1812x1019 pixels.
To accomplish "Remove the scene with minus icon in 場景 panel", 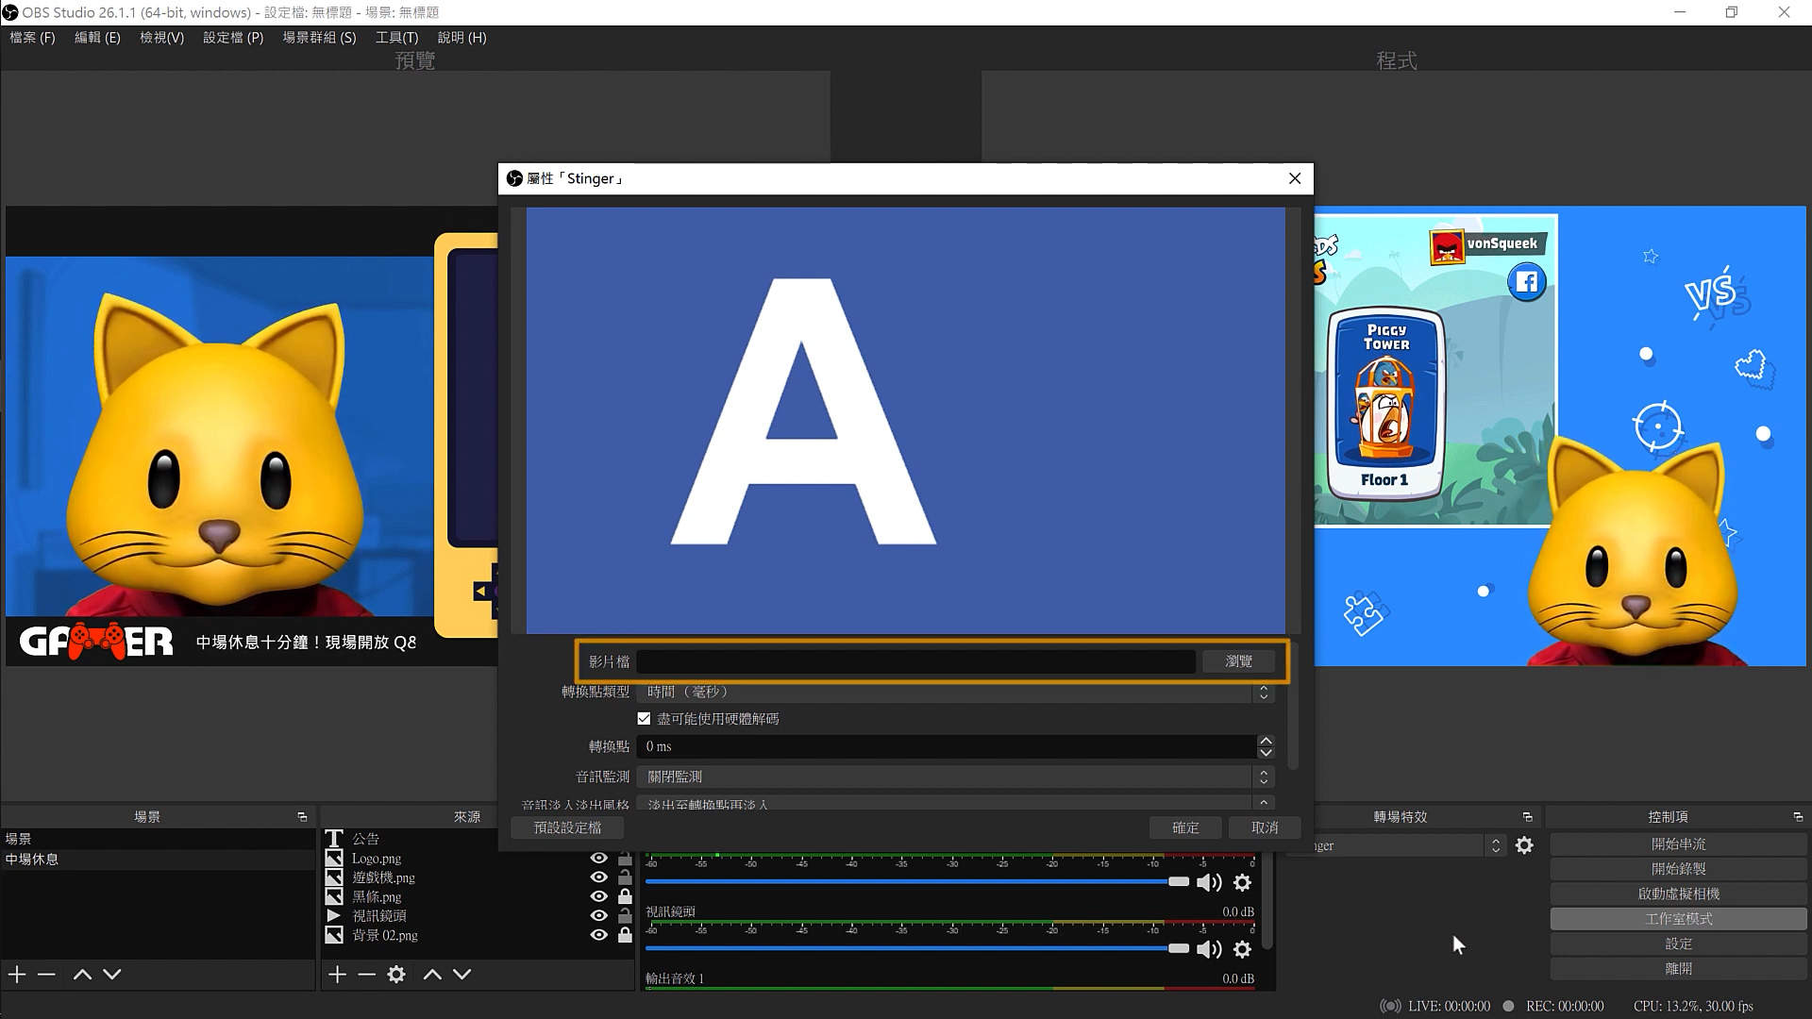I will (x=46, y=974).
